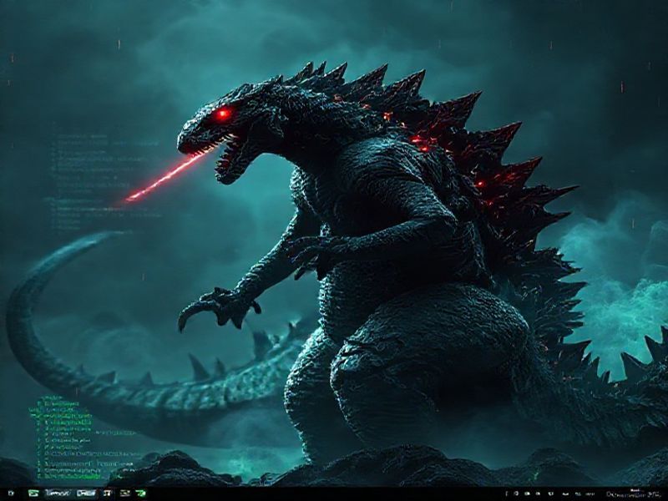Click the fifth icon in the system tray
668x501 pixels.
[551, 493]
